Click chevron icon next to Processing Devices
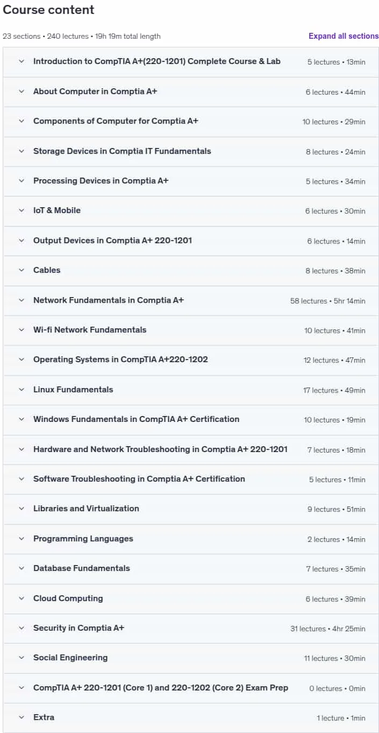This screenshot has width=379, height=733. click(x=22, y=181)
